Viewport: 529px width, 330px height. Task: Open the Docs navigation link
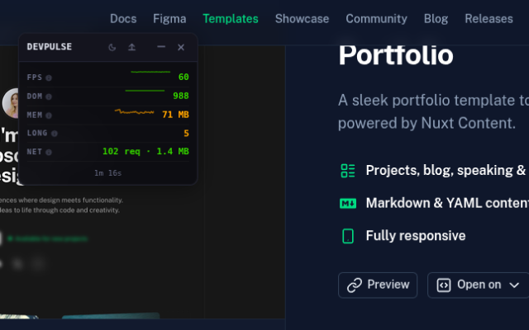click(123, 19)
